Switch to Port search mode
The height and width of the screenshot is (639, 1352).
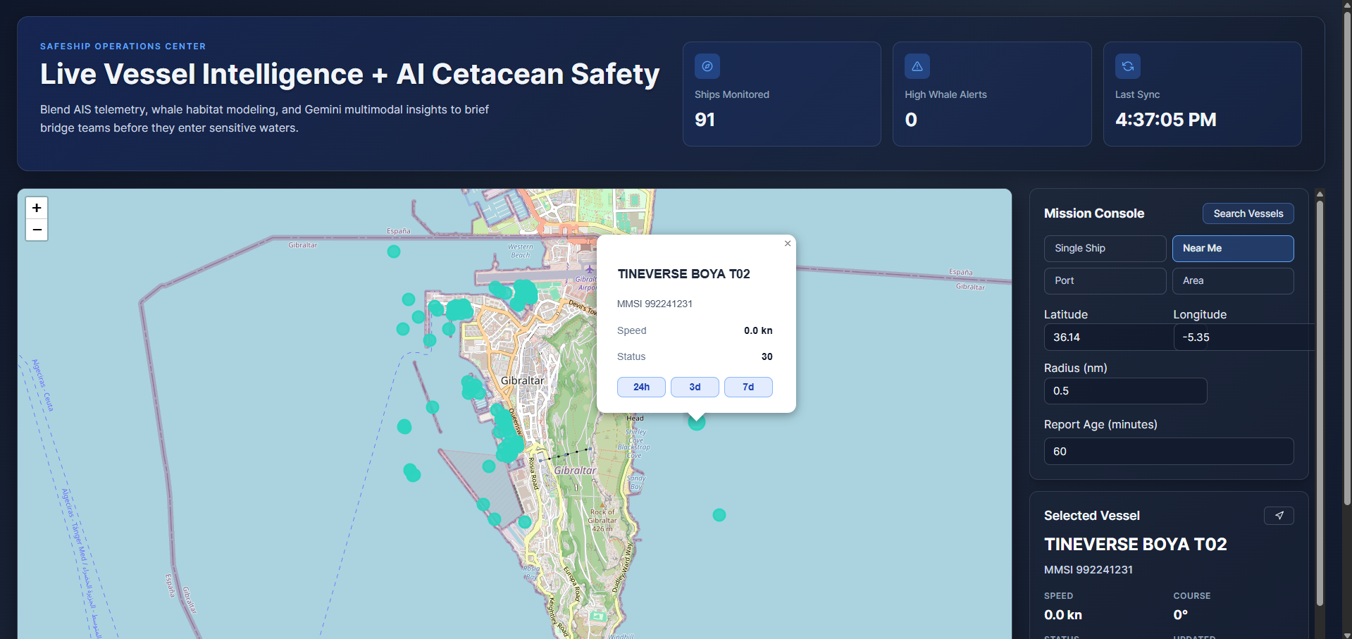point(1105,281)
